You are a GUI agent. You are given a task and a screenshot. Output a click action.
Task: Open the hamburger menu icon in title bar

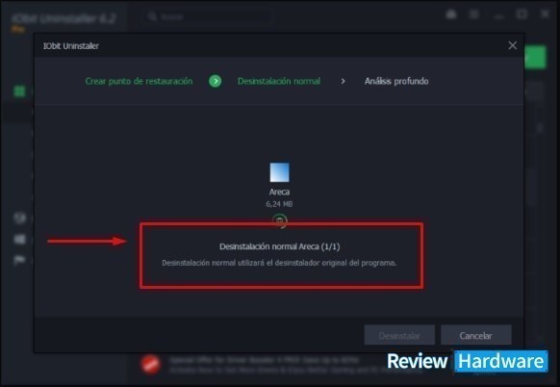point(474,14)
